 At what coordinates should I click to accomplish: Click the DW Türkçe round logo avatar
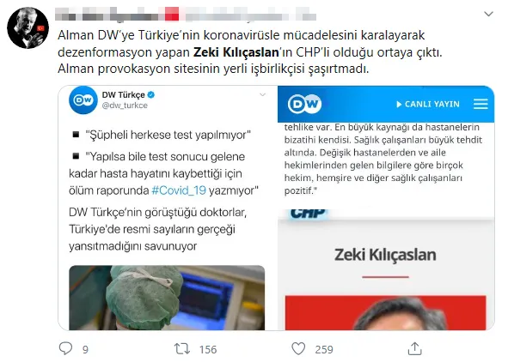(x=83, y=100)
